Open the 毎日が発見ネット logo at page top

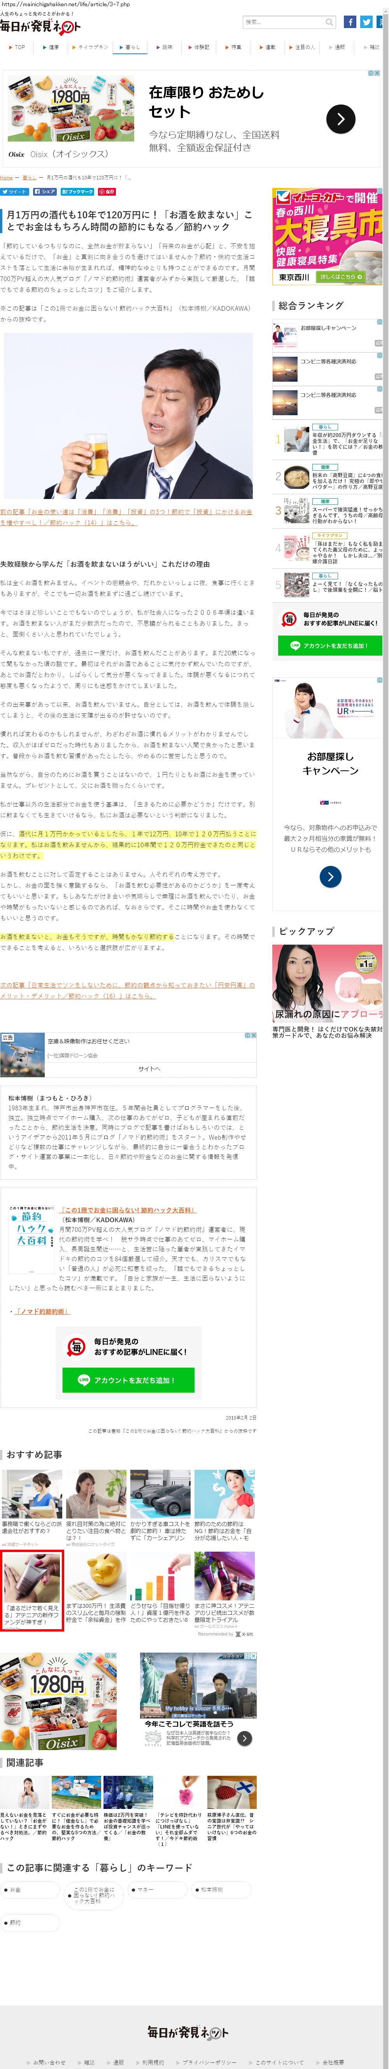pos(40,27)
